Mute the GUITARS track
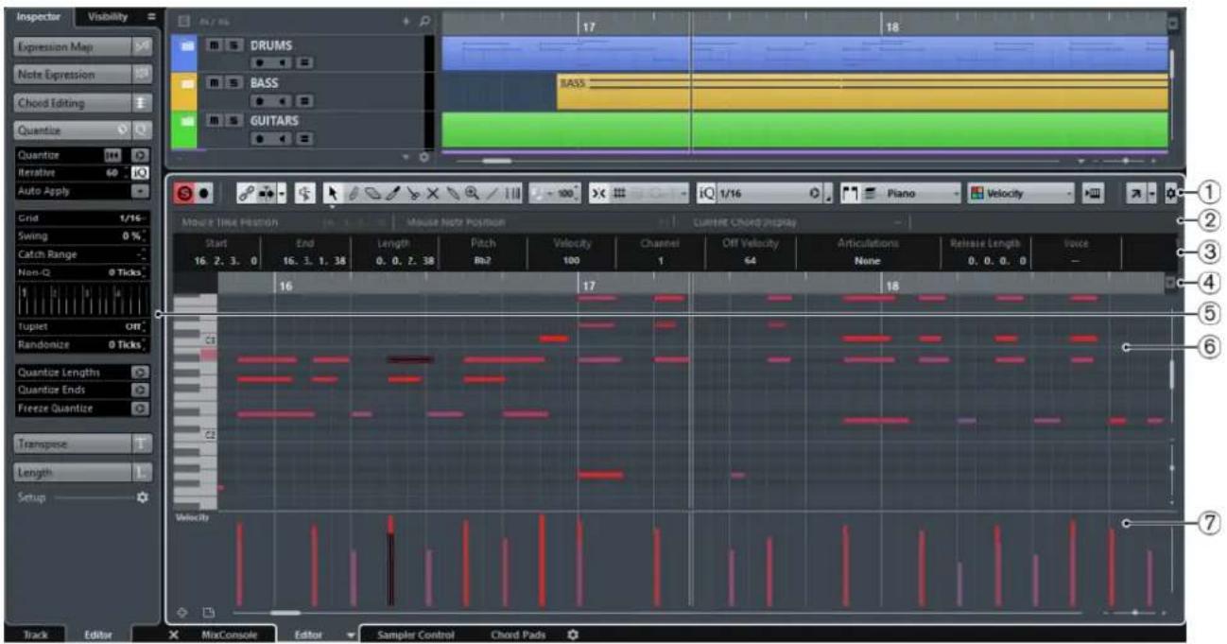The width and height of the screenshot is (1227, 644). 216,121
